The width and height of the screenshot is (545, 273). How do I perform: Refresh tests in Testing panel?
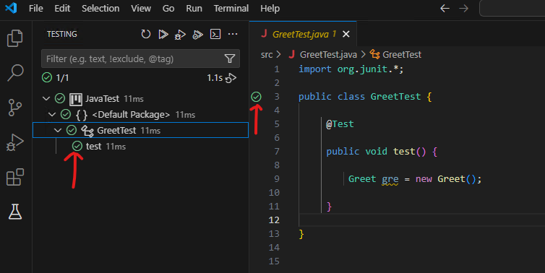point(145,34)
